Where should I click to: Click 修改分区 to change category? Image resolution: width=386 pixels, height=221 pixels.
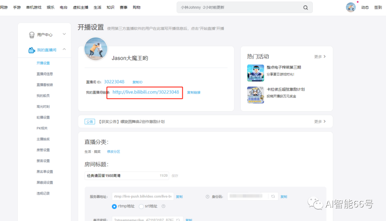114,151
